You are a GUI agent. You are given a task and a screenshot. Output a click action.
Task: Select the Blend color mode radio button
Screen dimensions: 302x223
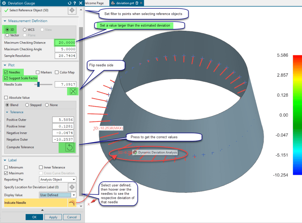[7, 105]
